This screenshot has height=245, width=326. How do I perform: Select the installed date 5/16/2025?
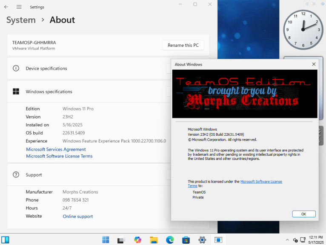point(72,125)
